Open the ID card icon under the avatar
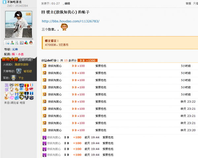 (21, 43)
